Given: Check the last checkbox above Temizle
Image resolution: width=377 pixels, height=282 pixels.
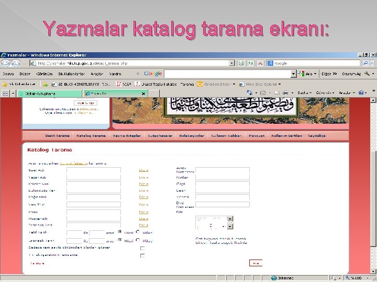Looking at the screenshot, I should (142, 255).
